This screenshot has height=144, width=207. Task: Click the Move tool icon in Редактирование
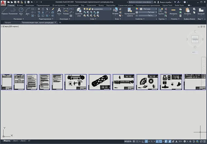point(39,9)
